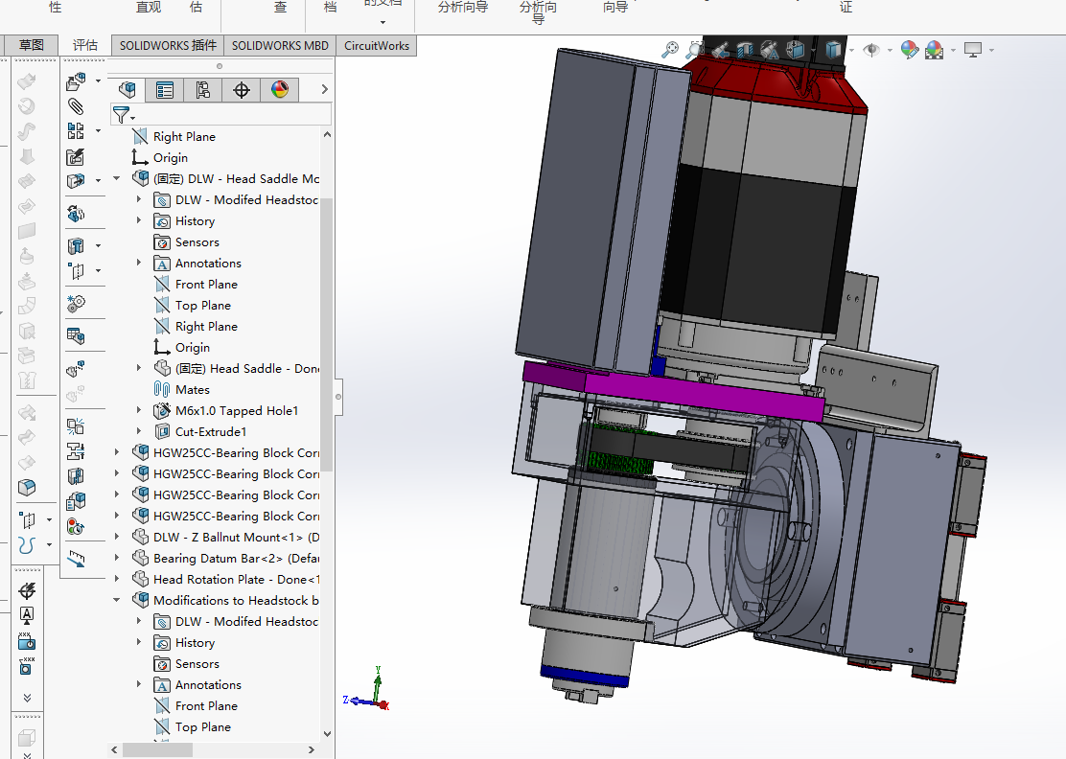Click the View Settings monitor icon
The height and width of the screenshot is (759, 1066).
[x=973, y=50]
